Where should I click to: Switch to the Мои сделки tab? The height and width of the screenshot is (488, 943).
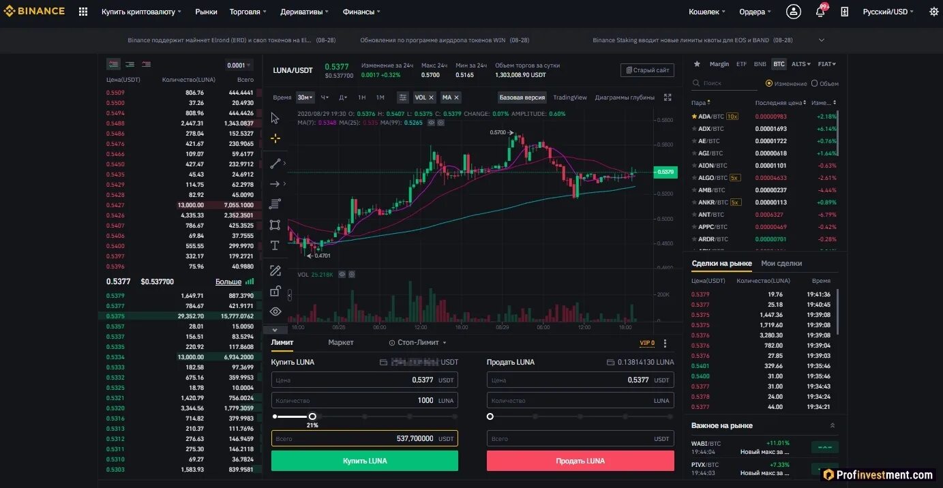pyautogui.click(x=781, y=263)
